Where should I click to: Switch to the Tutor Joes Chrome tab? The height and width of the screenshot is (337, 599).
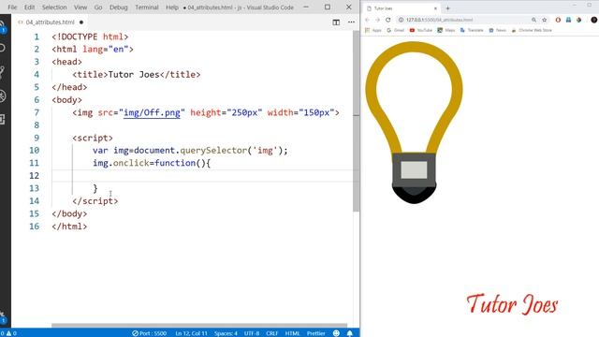coord(402,8)
